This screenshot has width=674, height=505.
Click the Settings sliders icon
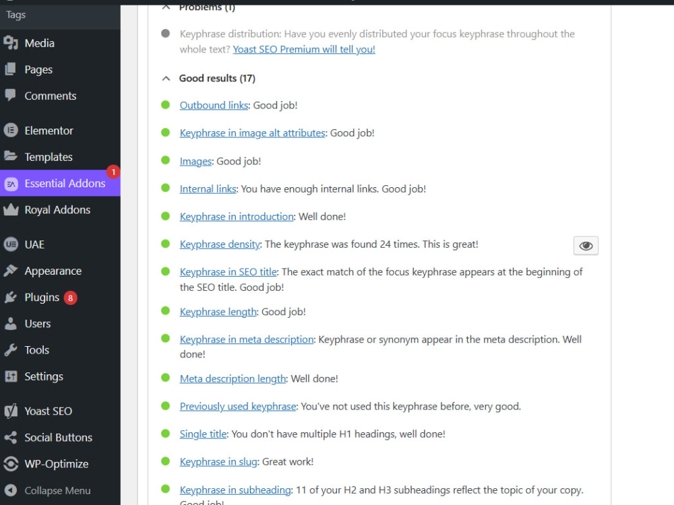pos(11,376)
